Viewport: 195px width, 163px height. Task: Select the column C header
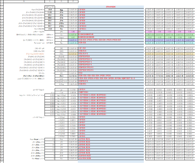(50, 1)
